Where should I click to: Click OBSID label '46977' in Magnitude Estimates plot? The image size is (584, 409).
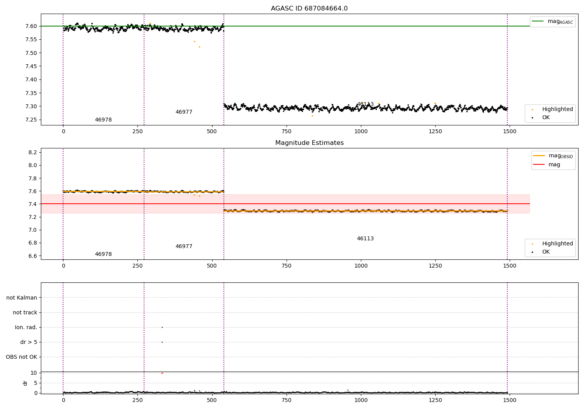pyautogui.click(x=184, y=247)
